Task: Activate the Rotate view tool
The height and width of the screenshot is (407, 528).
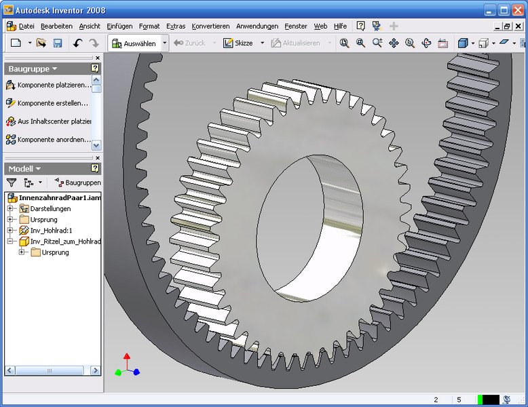Action: (x=426, y=43)
